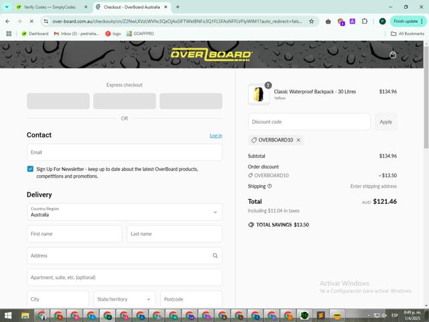Go forward in browser history
Image resolution: width=429 pixels, height=322 pixels.
click(19, 21)
